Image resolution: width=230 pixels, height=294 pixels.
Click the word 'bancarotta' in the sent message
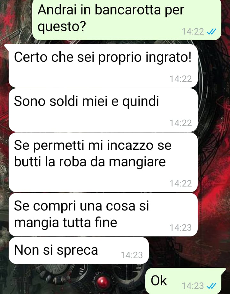[128, 10]
